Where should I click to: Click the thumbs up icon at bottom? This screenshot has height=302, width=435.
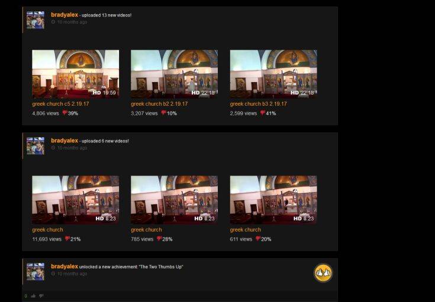(x=34, y=296)
